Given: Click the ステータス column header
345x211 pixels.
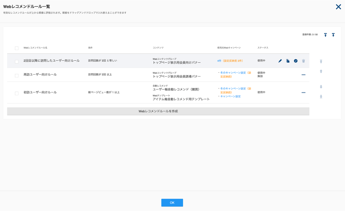Looking at the screenshot, I should [x=263, y=48].
